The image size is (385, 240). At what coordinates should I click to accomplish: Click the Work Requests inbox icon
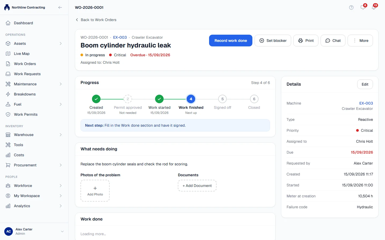pos(8,74)
